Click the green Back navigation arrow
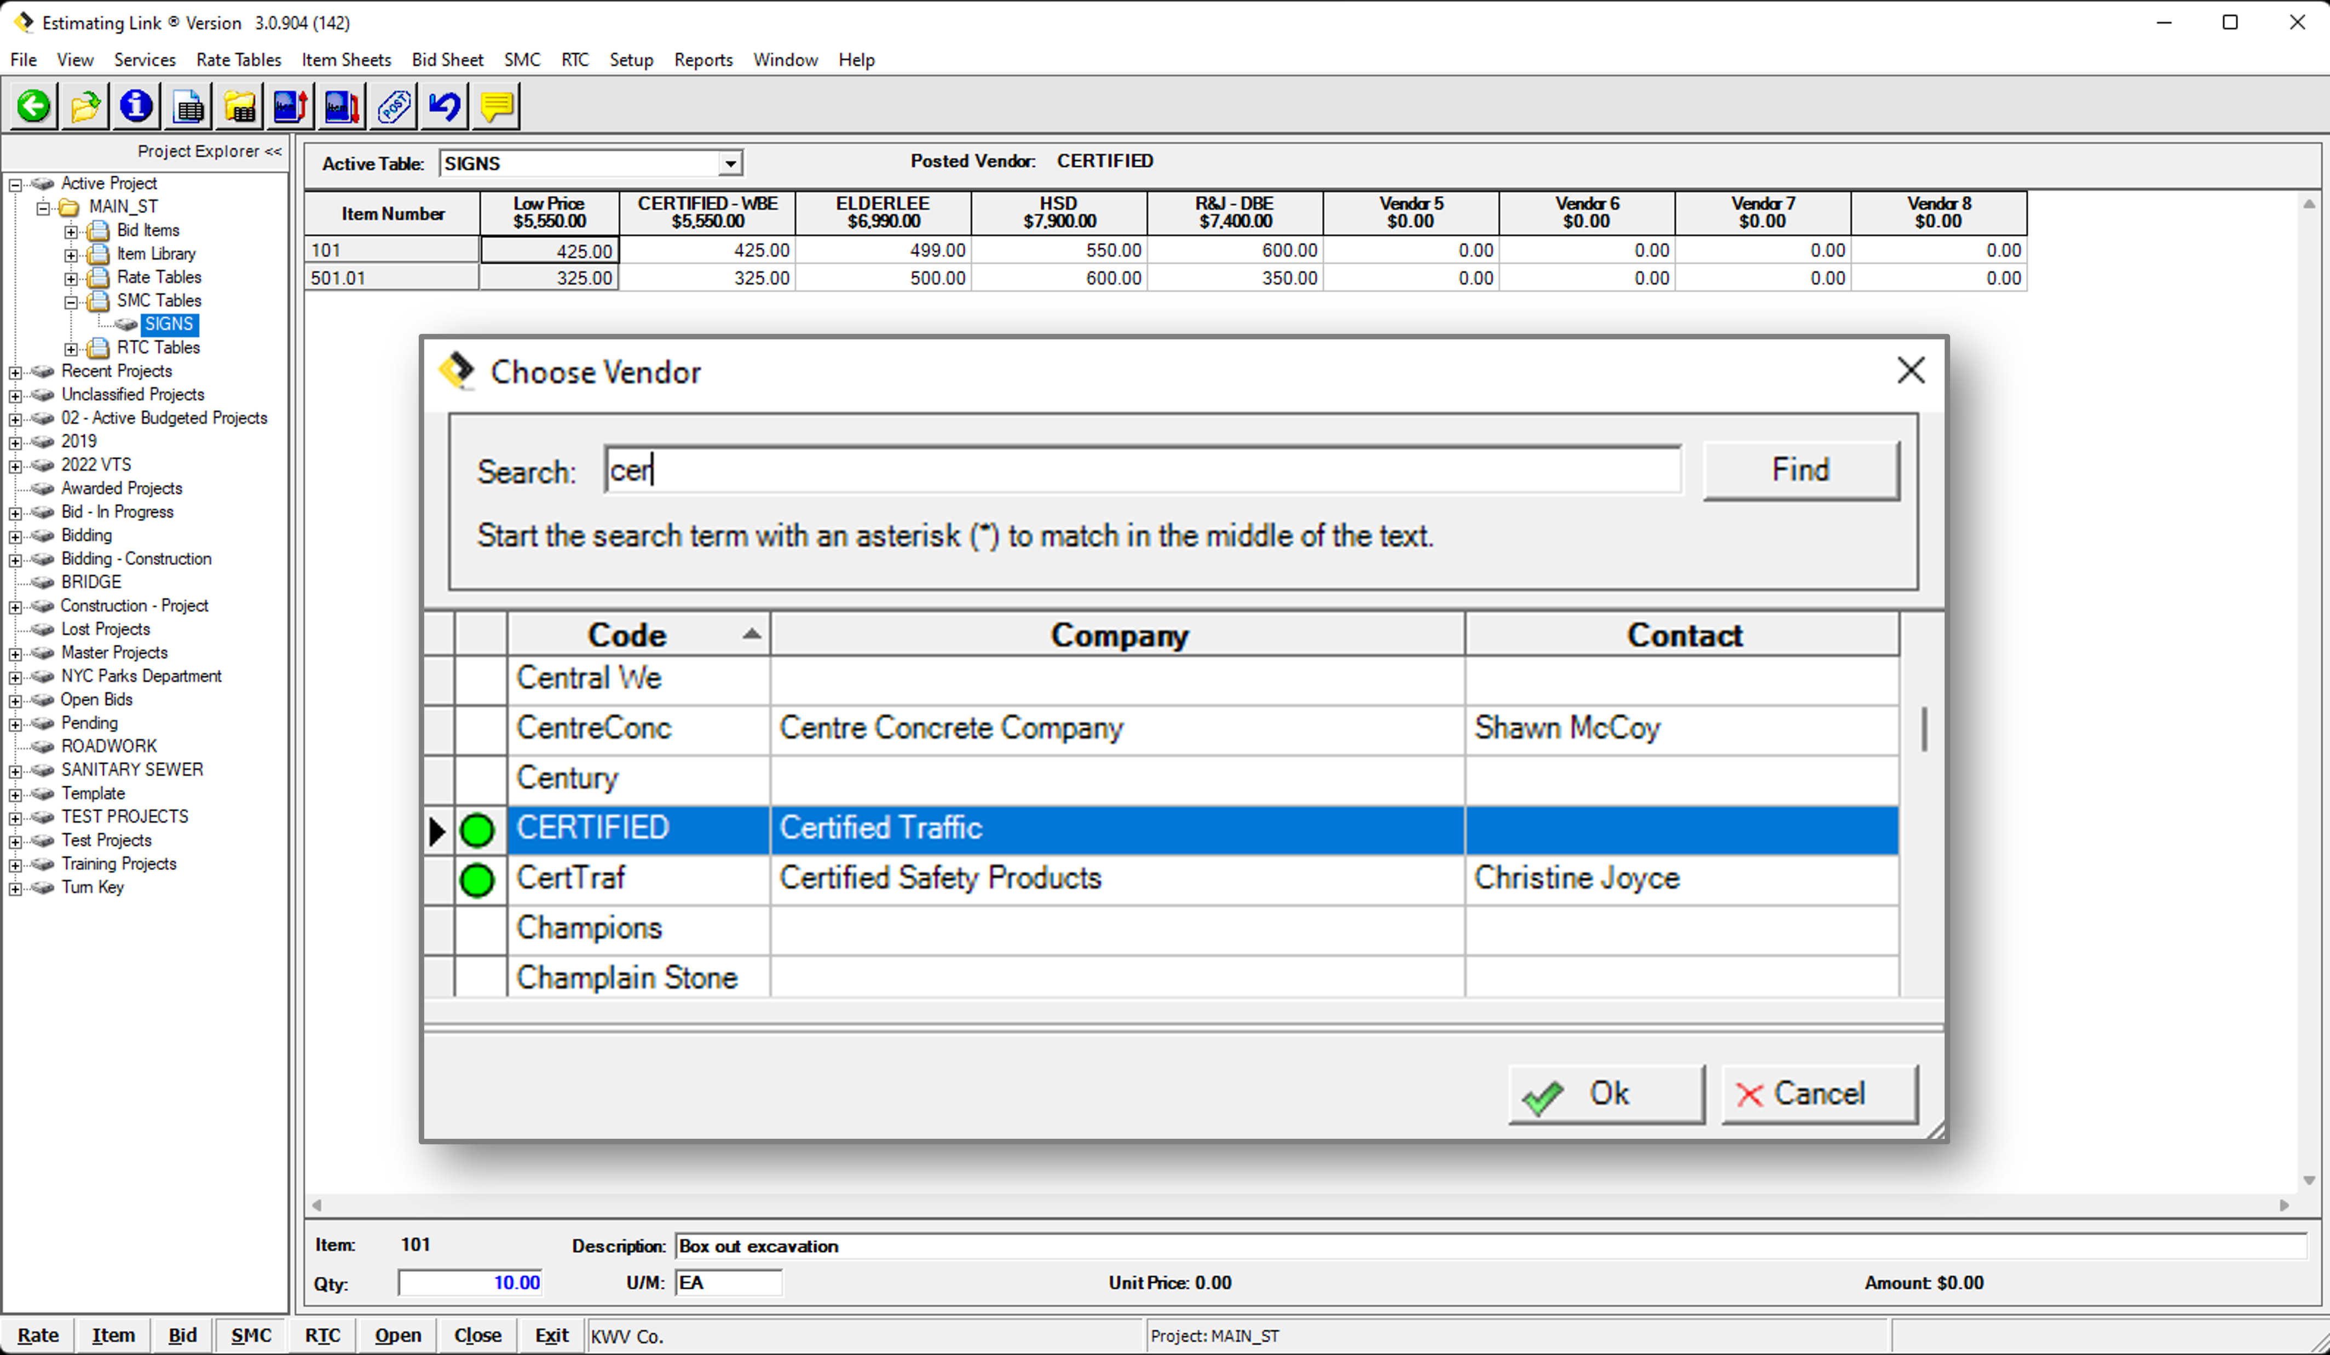 click(33, 106)
